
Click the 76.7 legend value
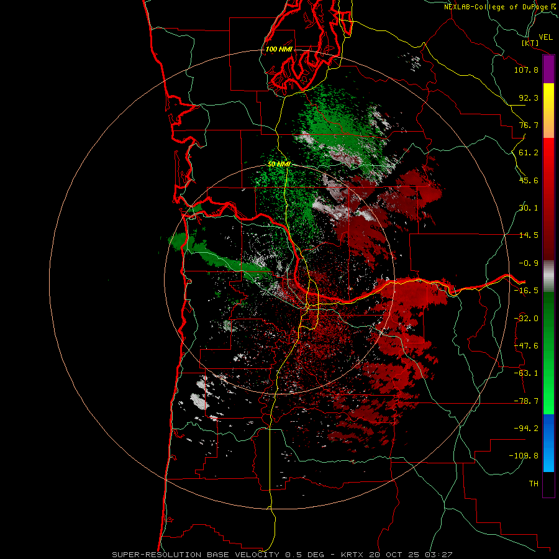(x=529, y=125)
